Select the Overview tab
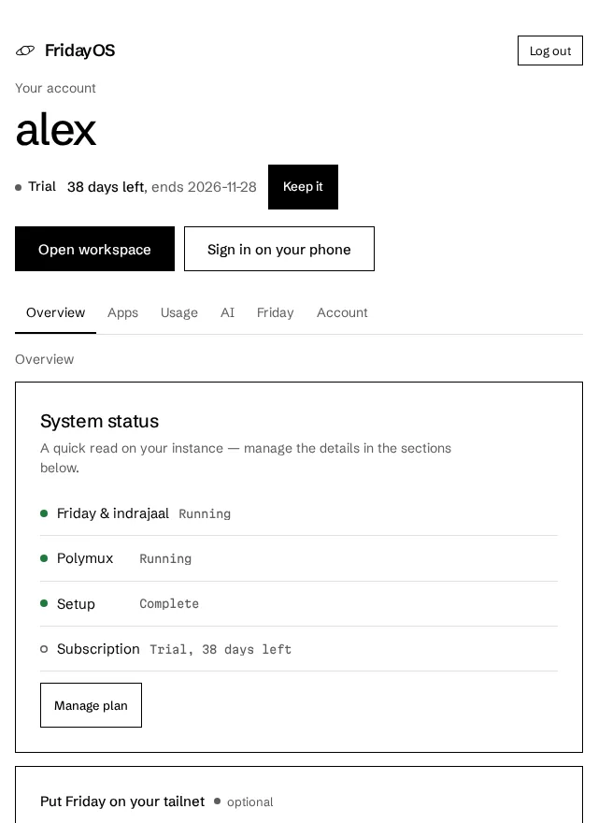The image size is (598, 823). coord(56,312)
